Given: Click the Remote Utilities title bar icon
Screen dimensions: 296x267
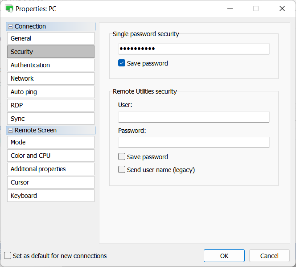Looking at the screenshot, I should tap(9, 8).
